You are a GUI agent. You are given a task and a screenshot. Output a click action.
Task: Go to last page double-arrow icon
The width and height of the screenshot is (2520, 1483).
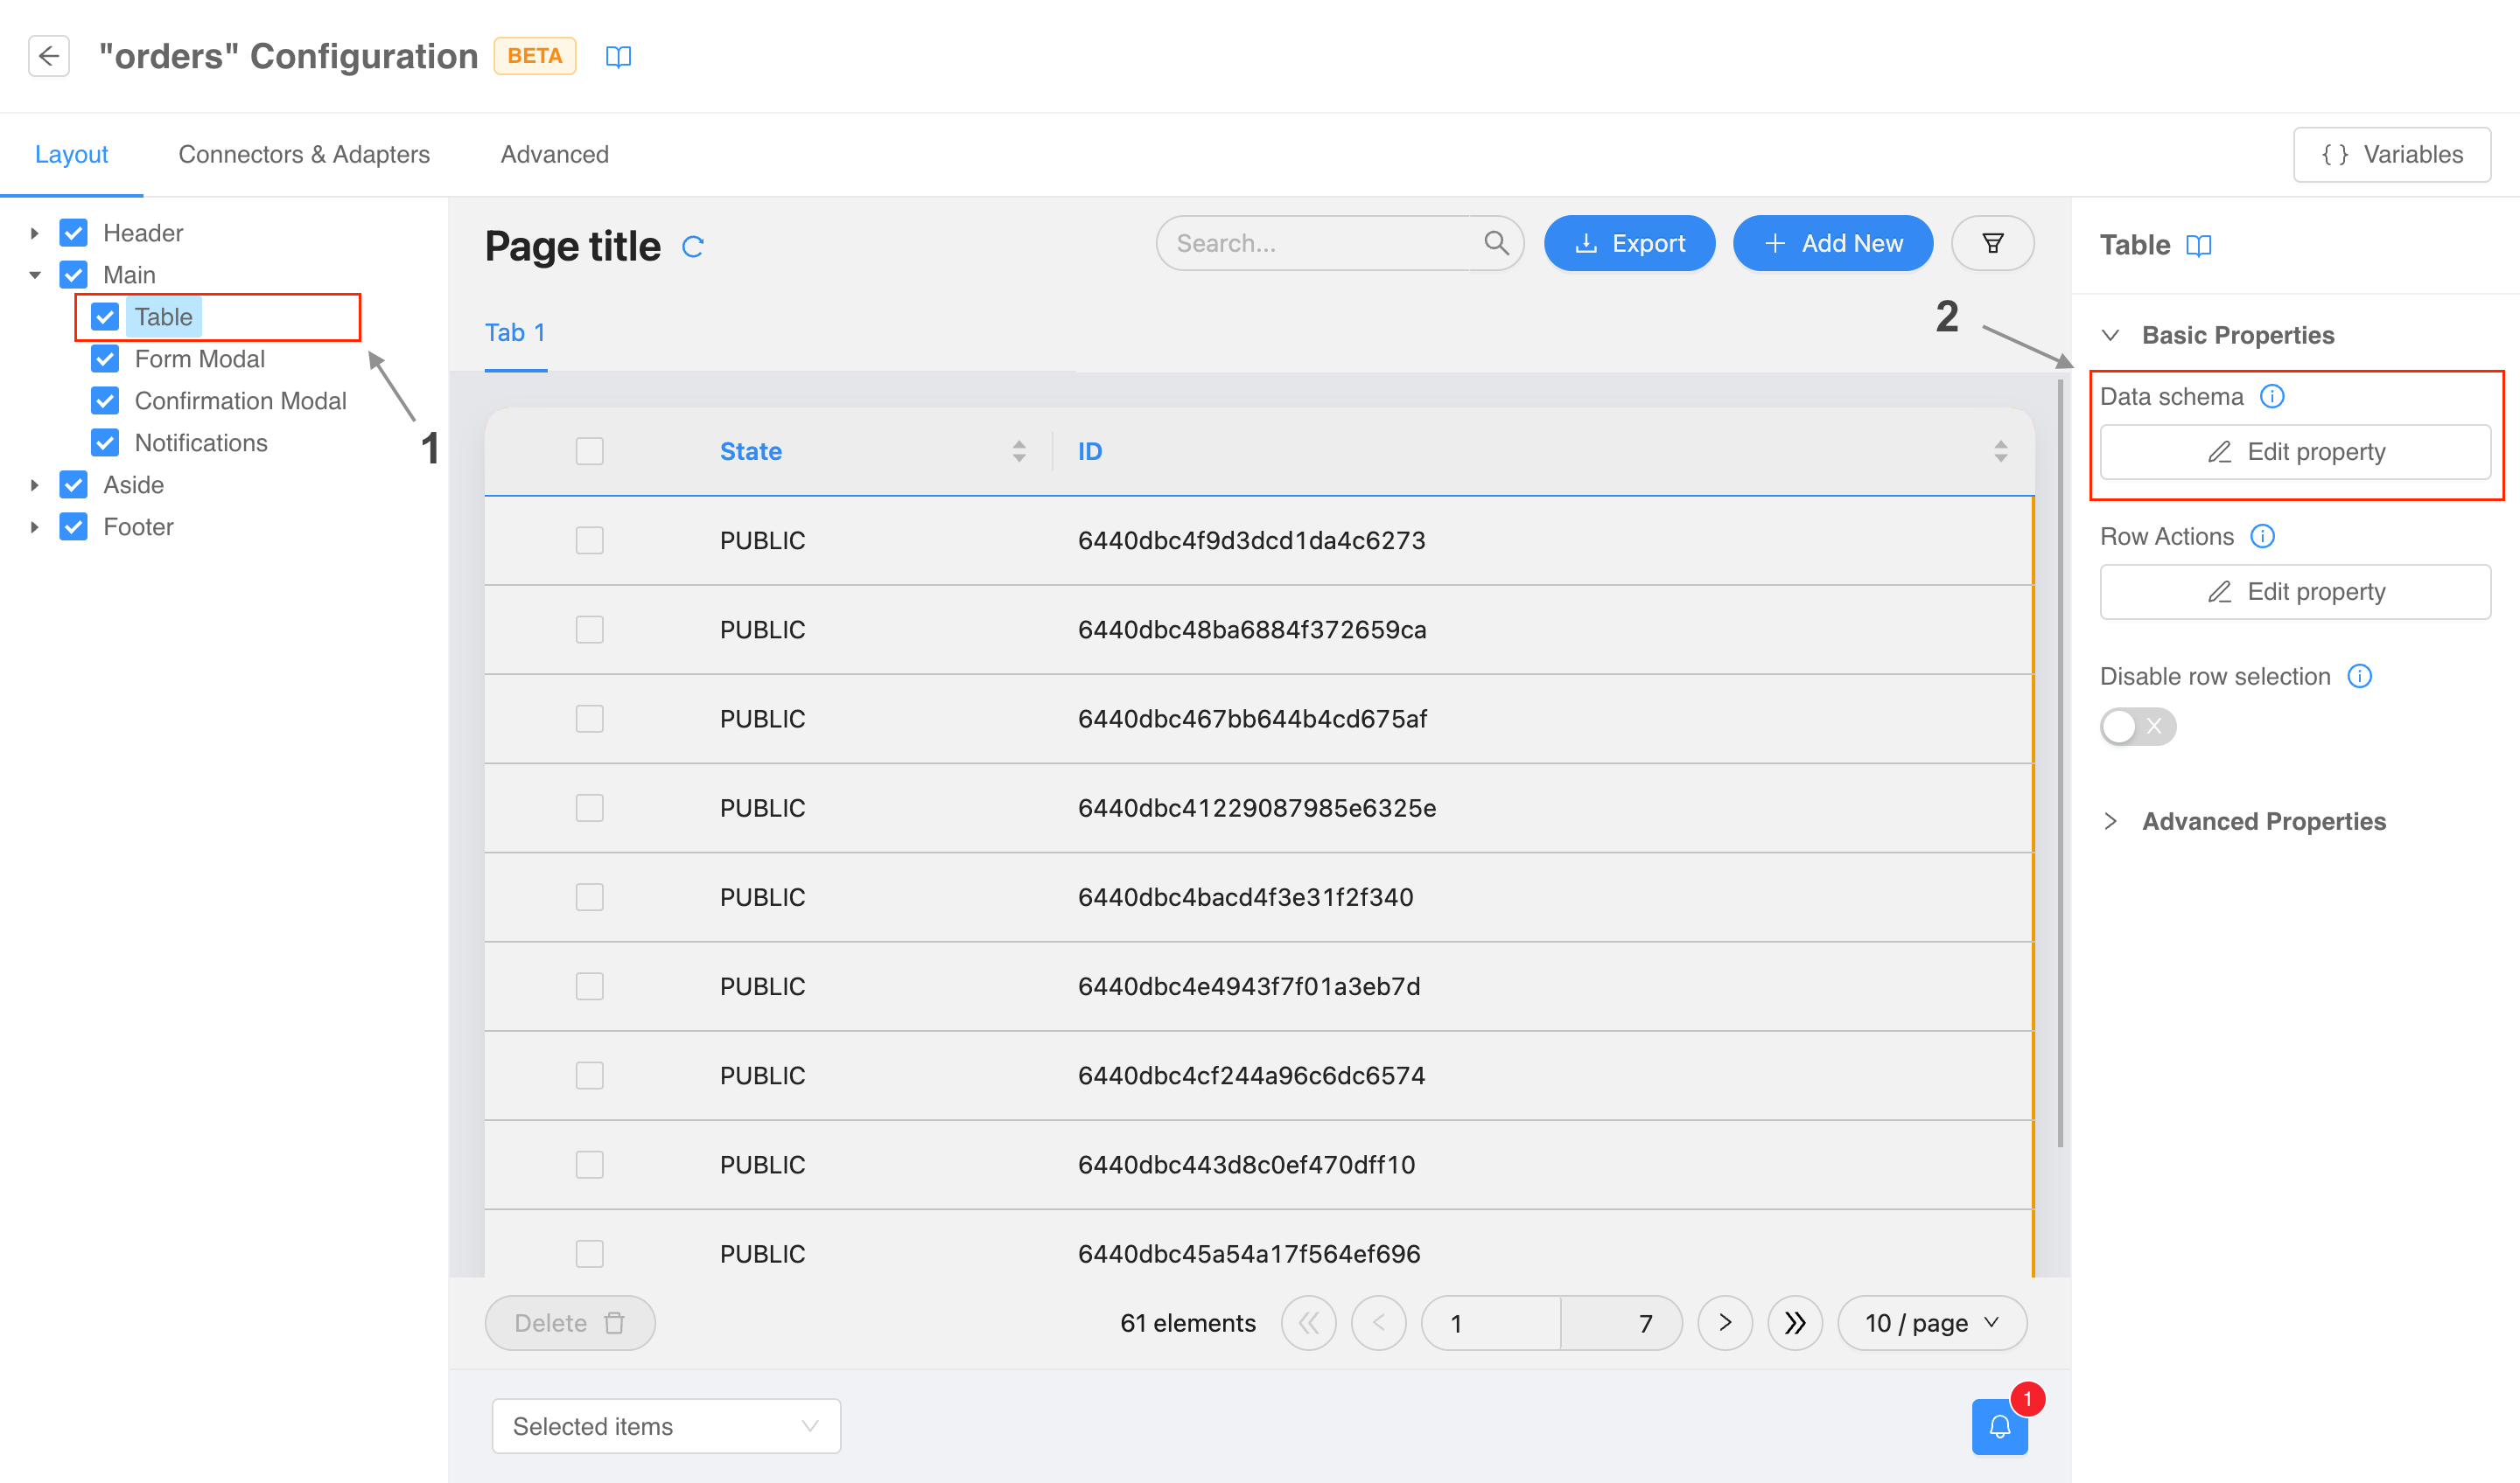1795,1323
